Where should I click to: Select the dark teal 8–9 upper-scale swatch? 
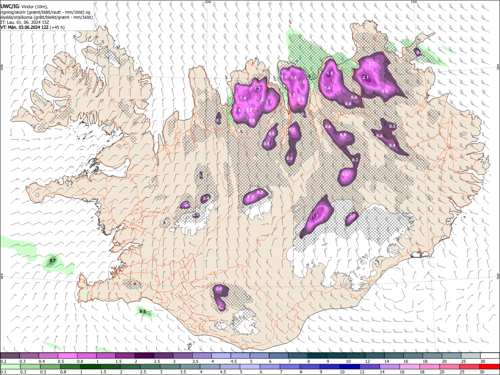point(316,356)
